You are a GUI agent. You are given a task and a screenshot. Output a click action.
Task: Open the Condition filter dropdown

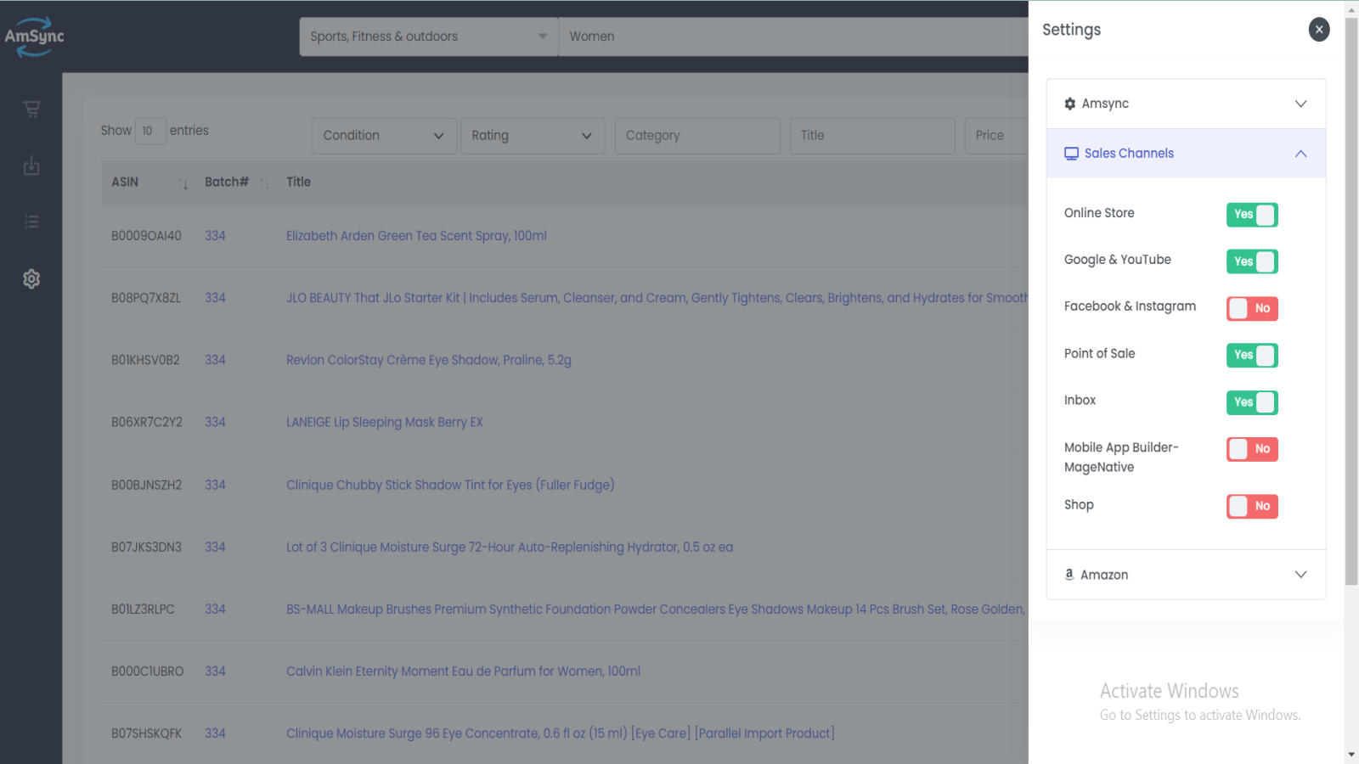[384, 136]
